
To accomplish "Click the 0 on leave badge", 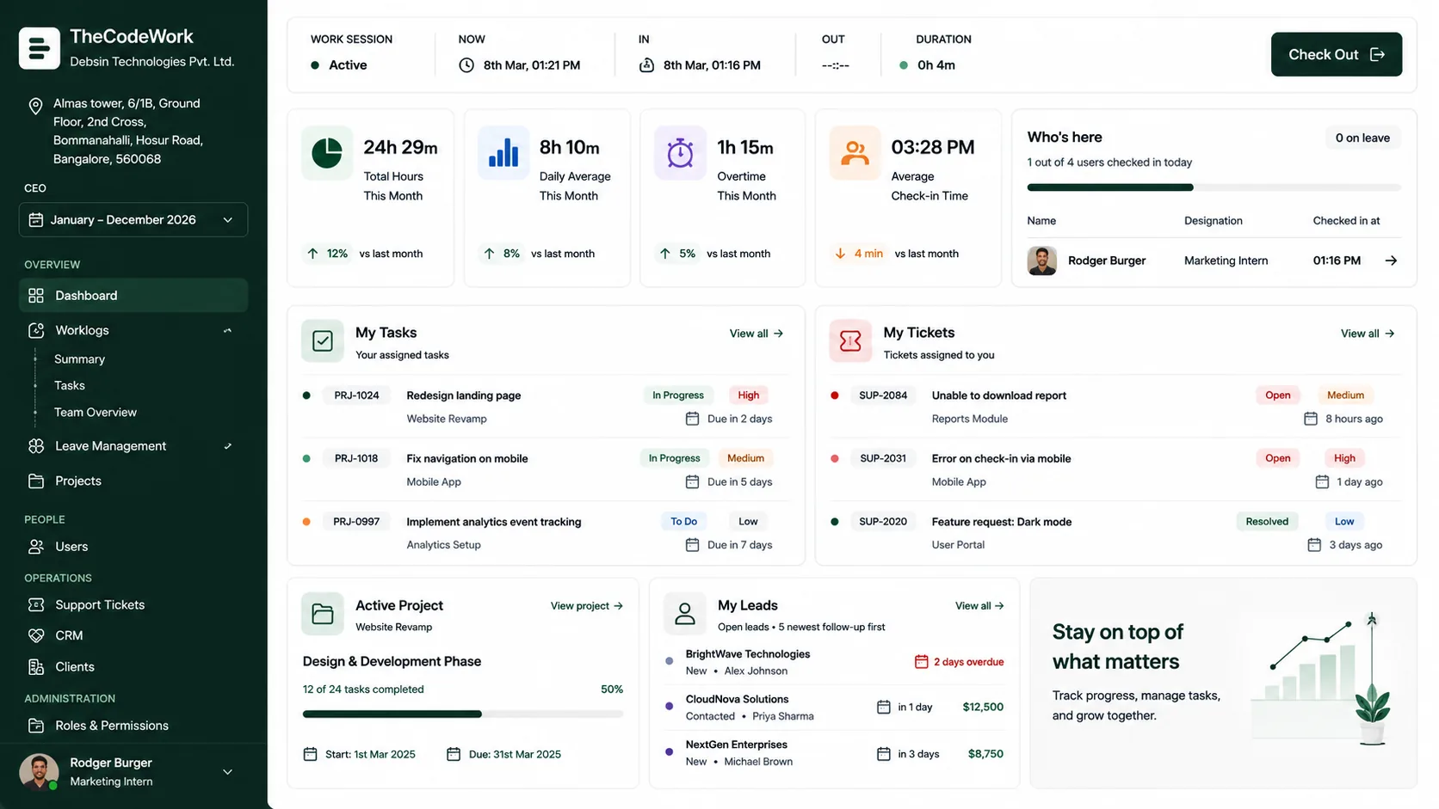I will [x=1362, y=138].
